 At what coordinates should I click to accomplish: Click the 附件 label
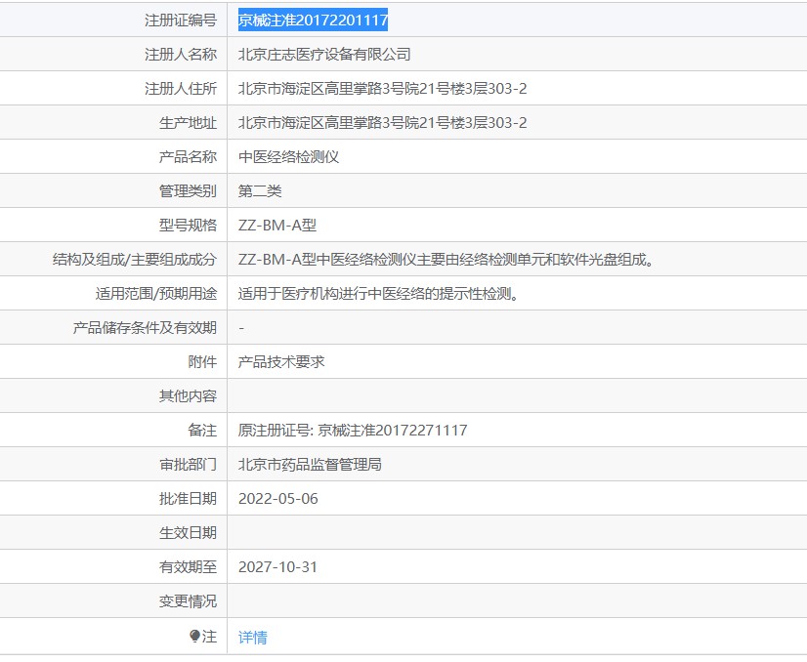tap(202, 362)
